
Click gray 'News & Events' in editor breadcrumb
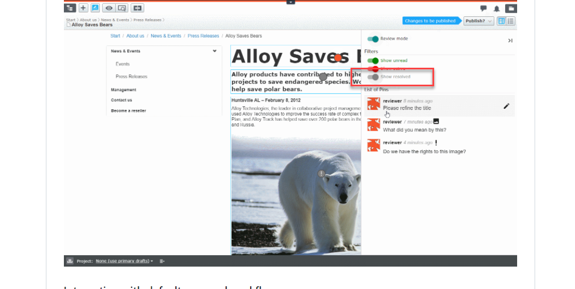[x=115, y=20]
